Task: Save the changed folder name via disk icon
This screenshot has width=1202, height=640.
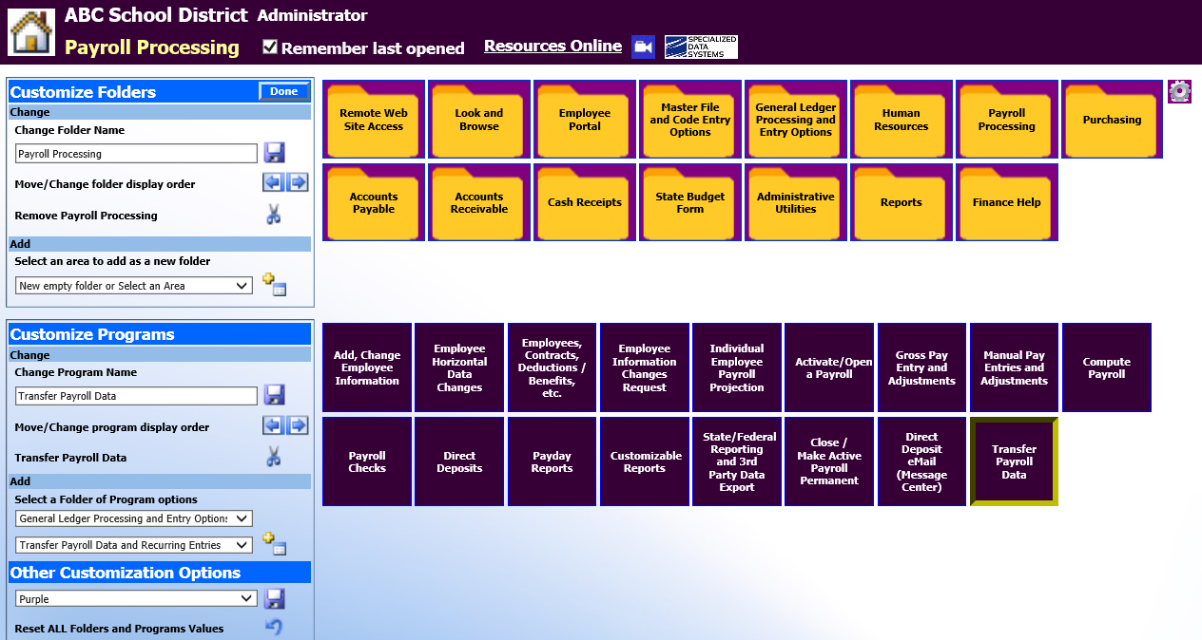Action: point(274,153)
